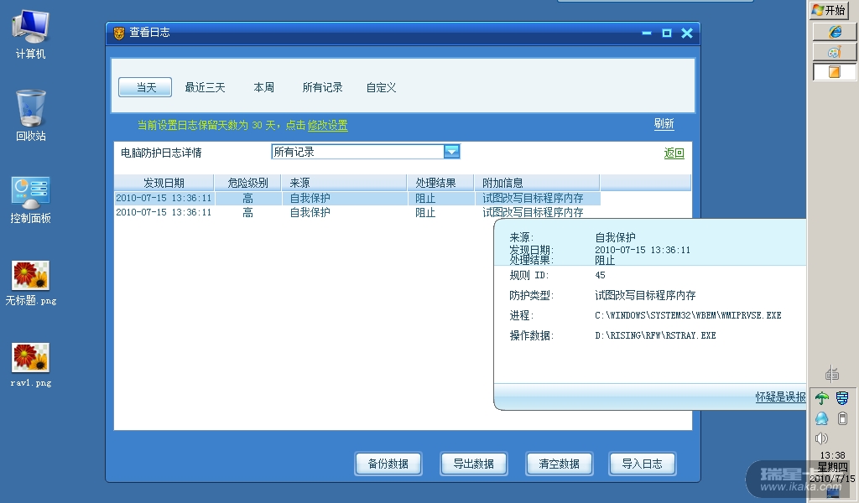Screen dimensions: 859x503
Task: Sort by 附加信息 column header
Action: click(x=538, y=183)
